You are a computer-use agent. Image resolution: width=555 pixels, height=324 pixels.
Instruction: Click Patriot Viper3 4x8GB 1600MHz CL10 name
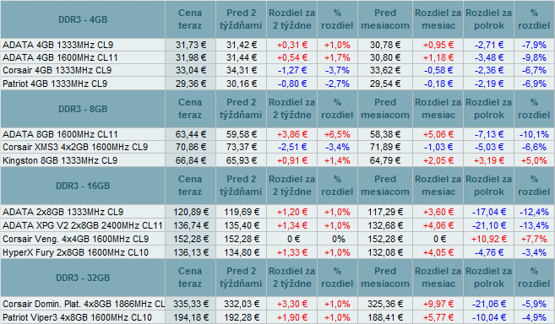point(77,317)
